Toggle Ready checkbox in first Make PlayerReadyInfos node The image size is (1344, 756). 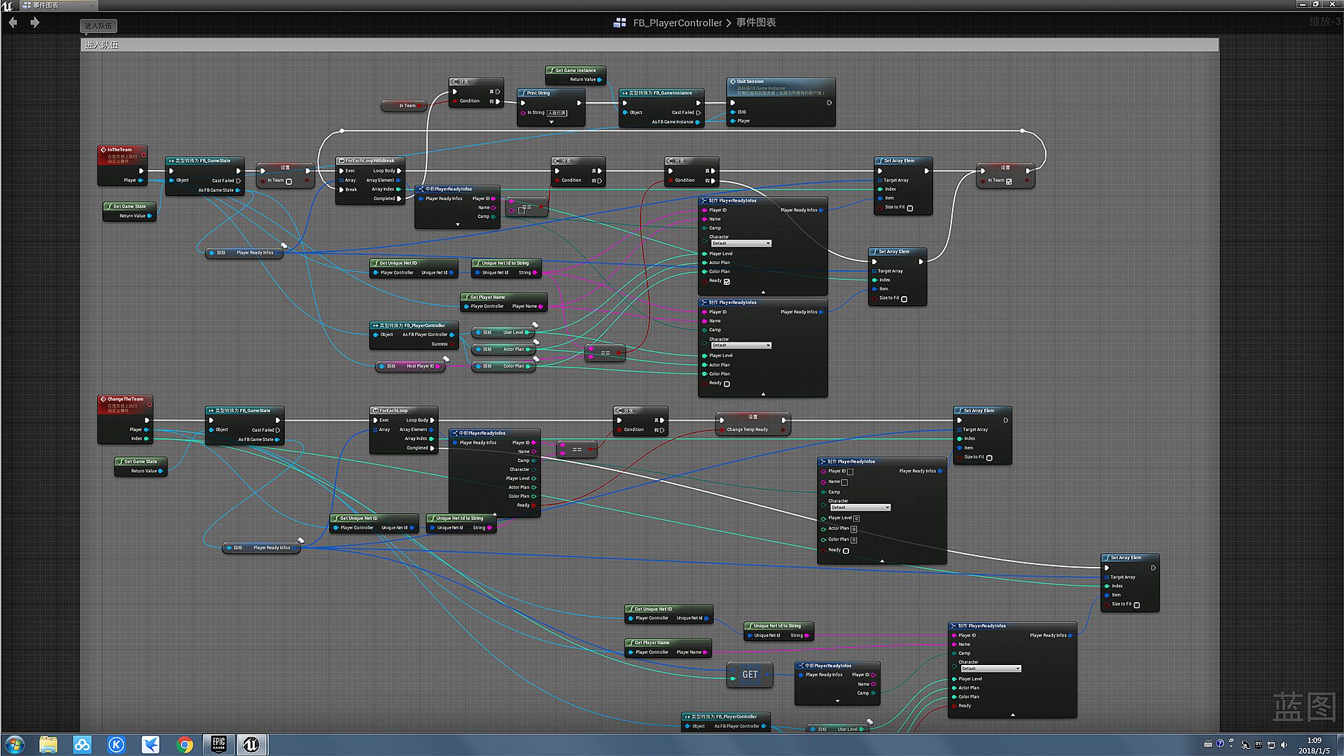[727, 281]
